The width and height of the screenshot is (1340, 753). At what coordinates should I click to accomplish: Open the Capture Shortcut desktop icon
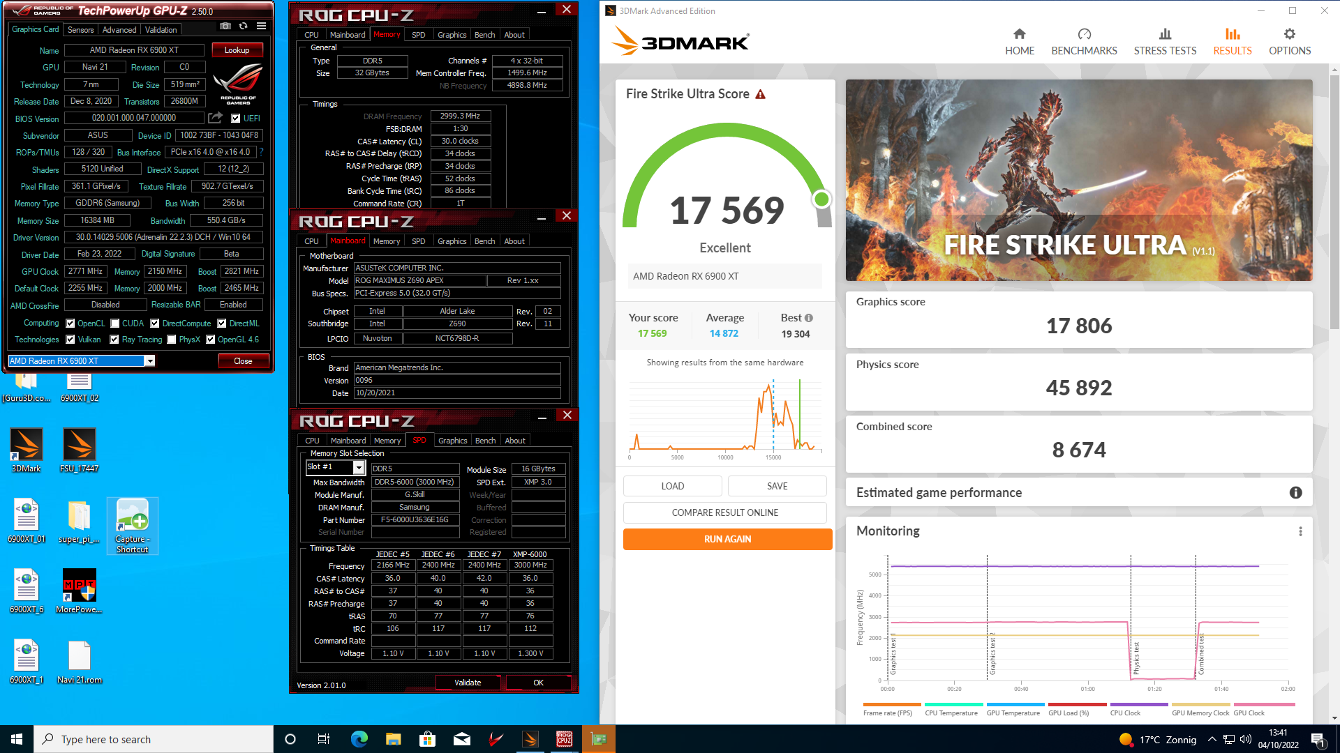click(x=133, y=526)
